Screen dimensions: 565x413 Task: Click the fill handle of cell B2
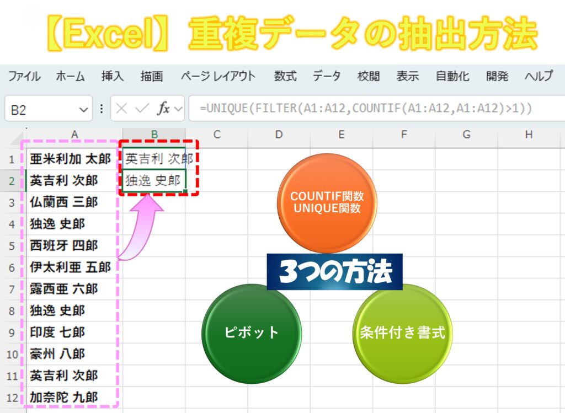[x=185, y=191]
